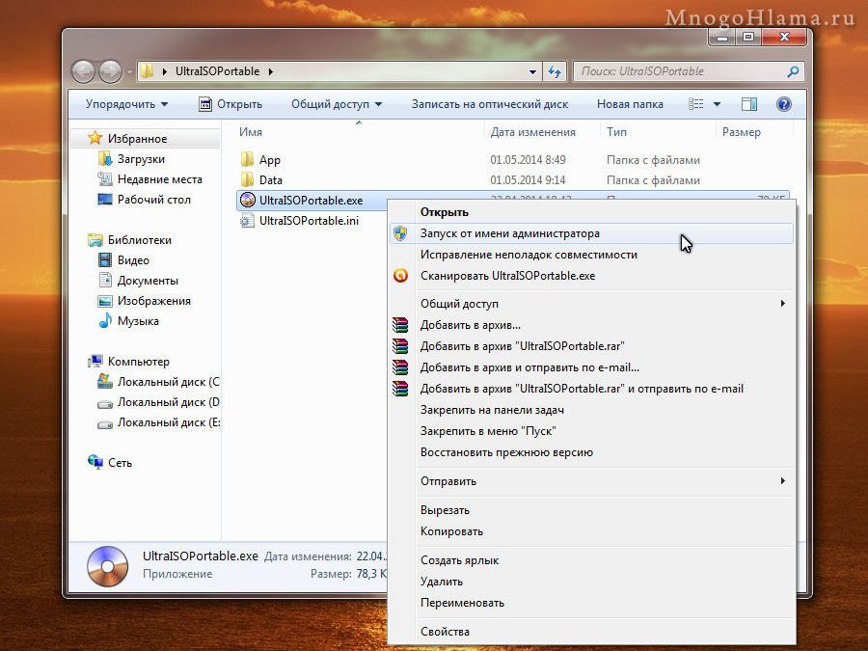Sort by the Дата изменения column header

[532, 132]
